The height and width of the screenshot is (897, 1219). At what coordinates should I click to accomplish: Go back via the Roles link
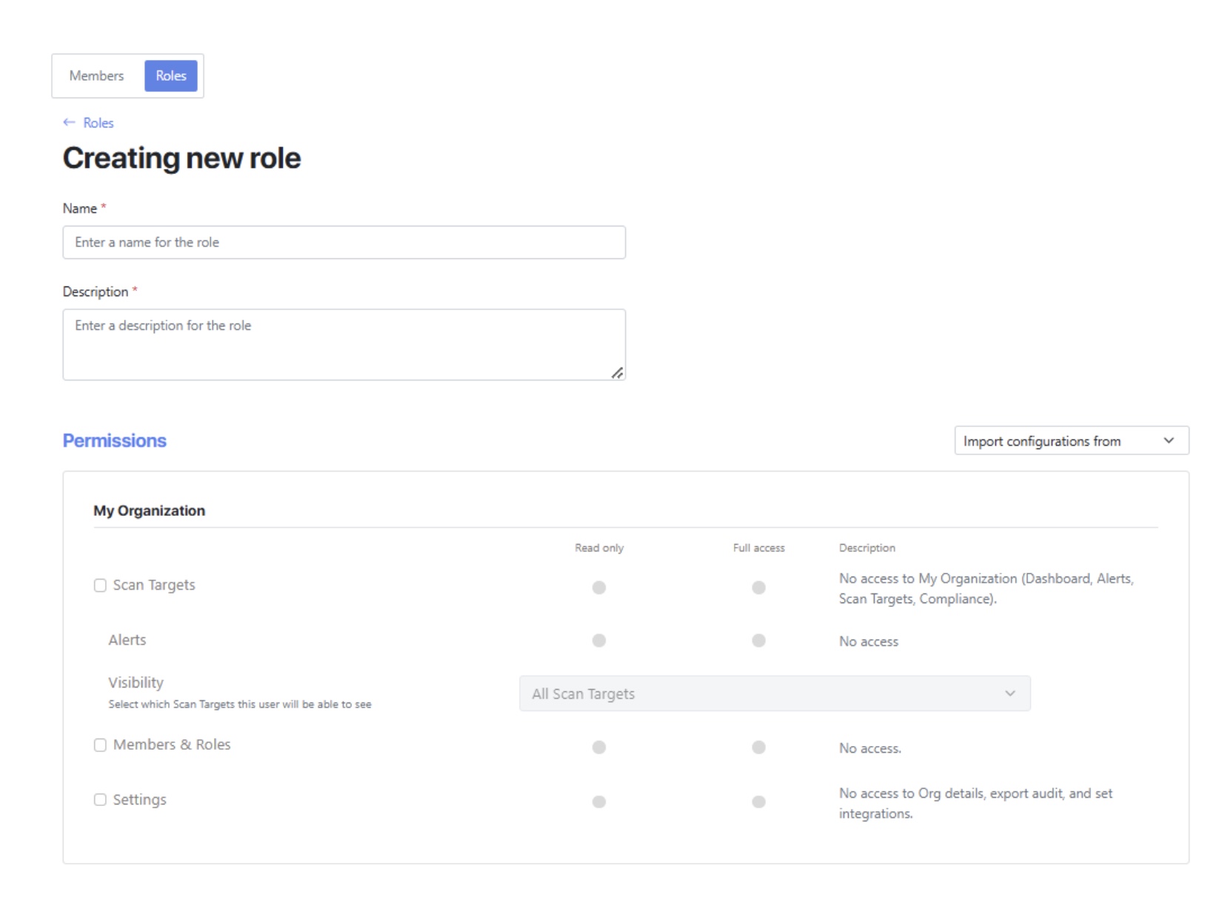tap(98, 123)
